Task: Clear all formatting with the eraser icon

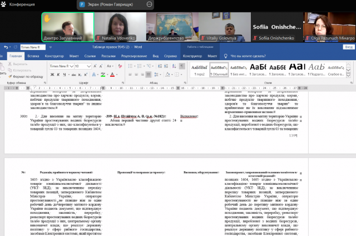Action: 120,66
